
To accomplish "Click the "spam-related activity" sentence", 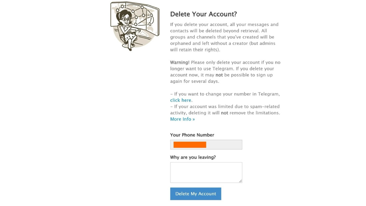I will coord(225,109).
